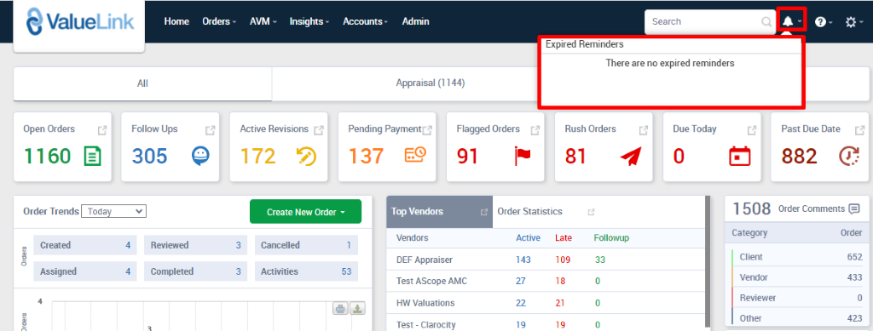Screen dimensions: 873x331
Task: Switch to the Top Vendors tab
Action: pos(439,212)
